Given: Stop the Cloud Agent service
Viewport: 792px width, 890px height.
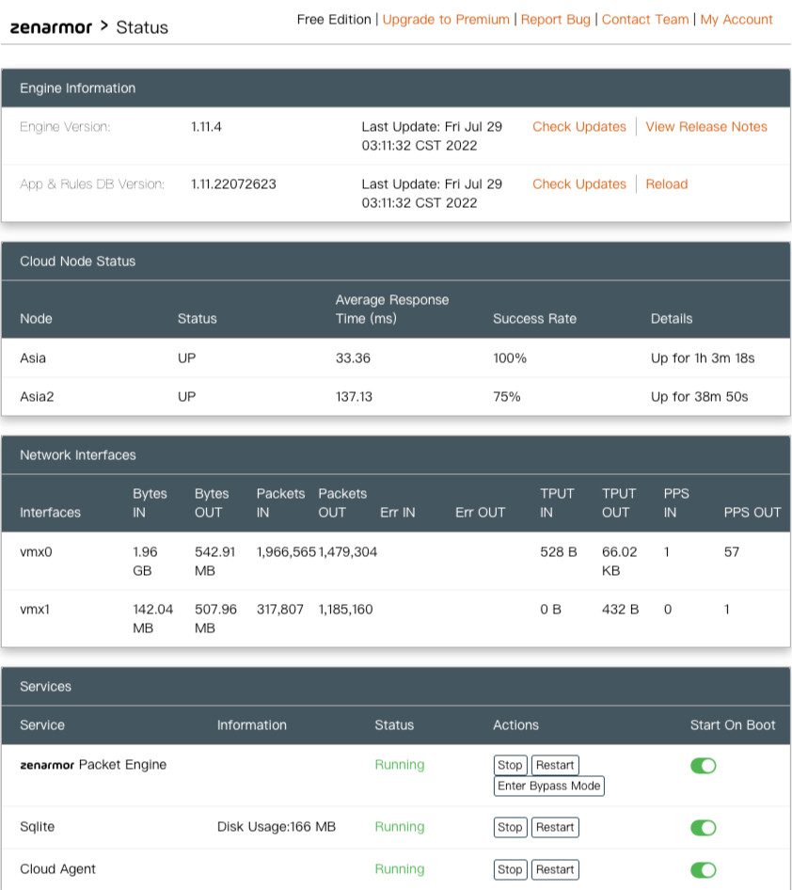Looking at the screenshot, I should 510,869.
